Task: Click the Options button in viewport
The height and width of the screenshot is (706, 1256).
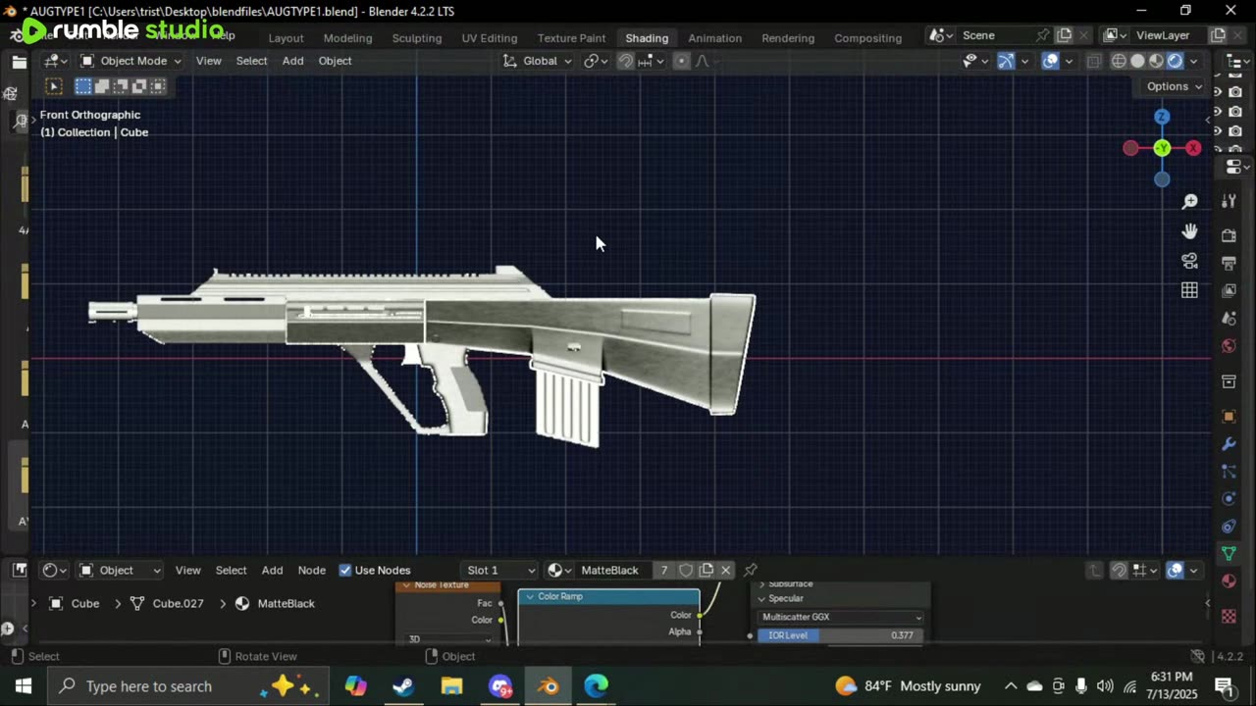Action: point(1175,86)
